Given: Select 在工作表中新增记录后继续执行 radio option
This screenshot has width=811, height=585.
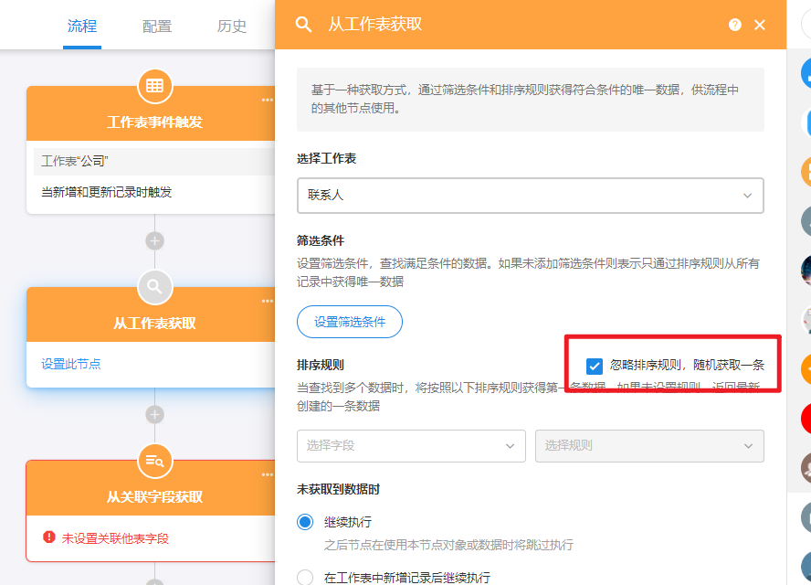Looking at the screenshot, I should click(305, 577).
